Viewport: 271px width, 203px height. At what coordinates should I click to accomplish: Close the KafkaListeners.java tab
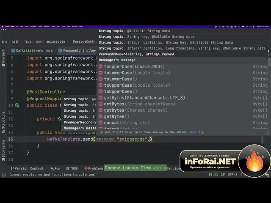click(x=55, y=51)
